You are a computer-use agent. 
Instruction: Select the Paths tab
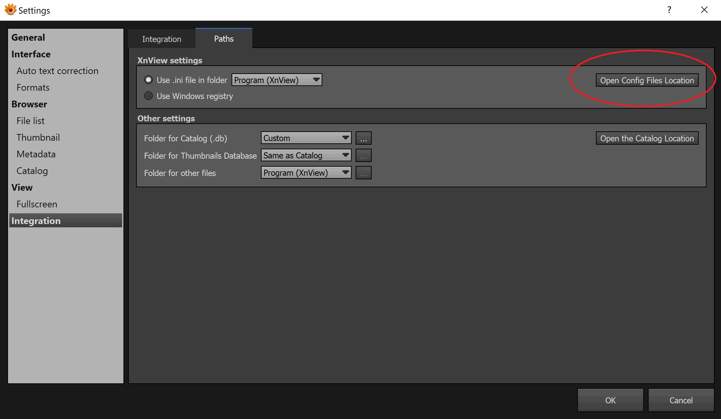[x=224, y=39]
